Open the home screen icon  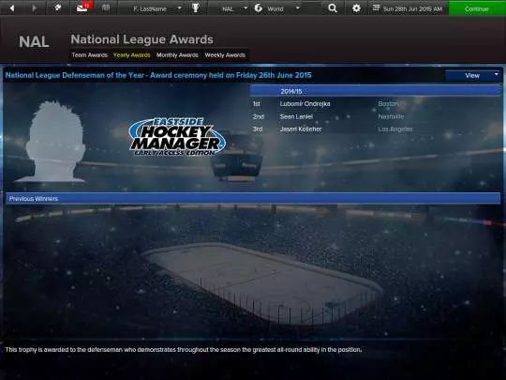(x=58, y=8)
